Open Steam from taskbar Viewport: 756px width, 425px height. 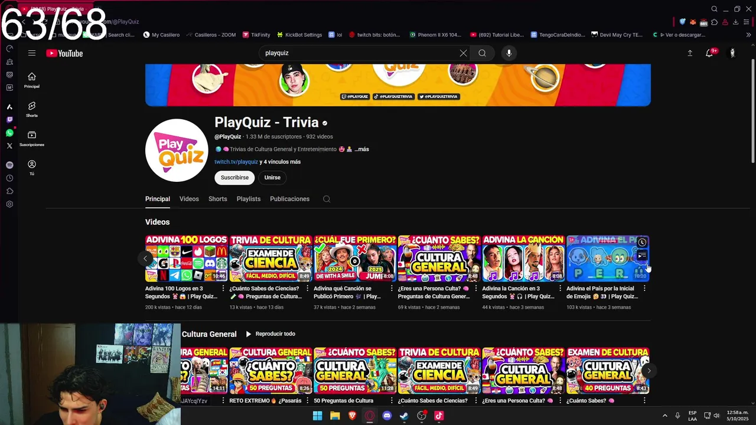pos(404,416)
